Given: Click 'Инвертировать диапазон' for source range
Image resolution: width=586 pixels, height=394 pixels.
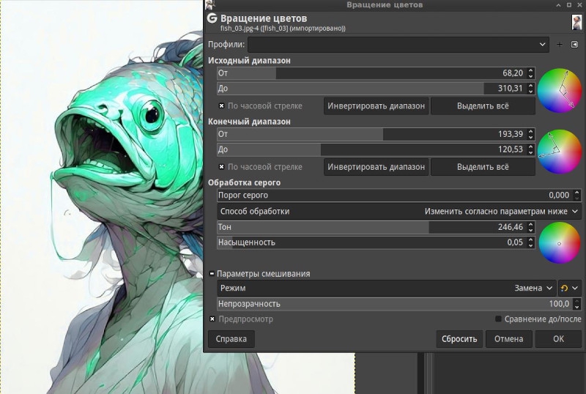Looking at the screenshot, I should (x=376, y=106).
